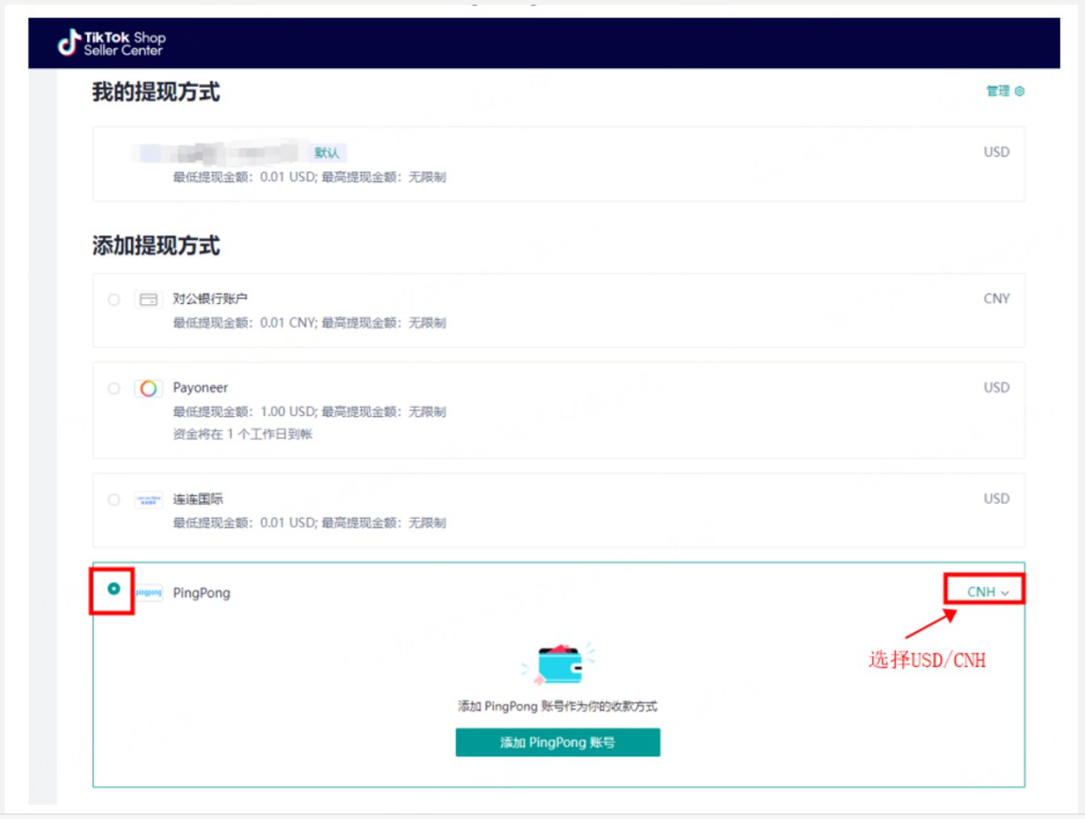Click the 管理 link
Viewport: 1085px width, 819px height.
997,91
